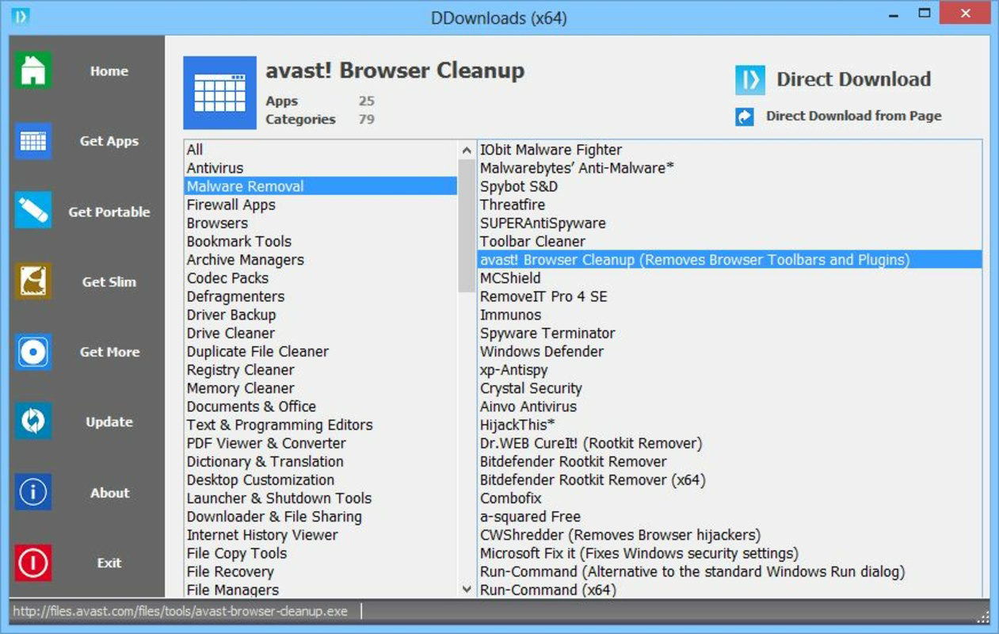Image resolution: width=999 pixels, height=634 pixels.
Task: Select the Home icon in the sidebar
Action: pyautogui.click(x=32, y=70)
